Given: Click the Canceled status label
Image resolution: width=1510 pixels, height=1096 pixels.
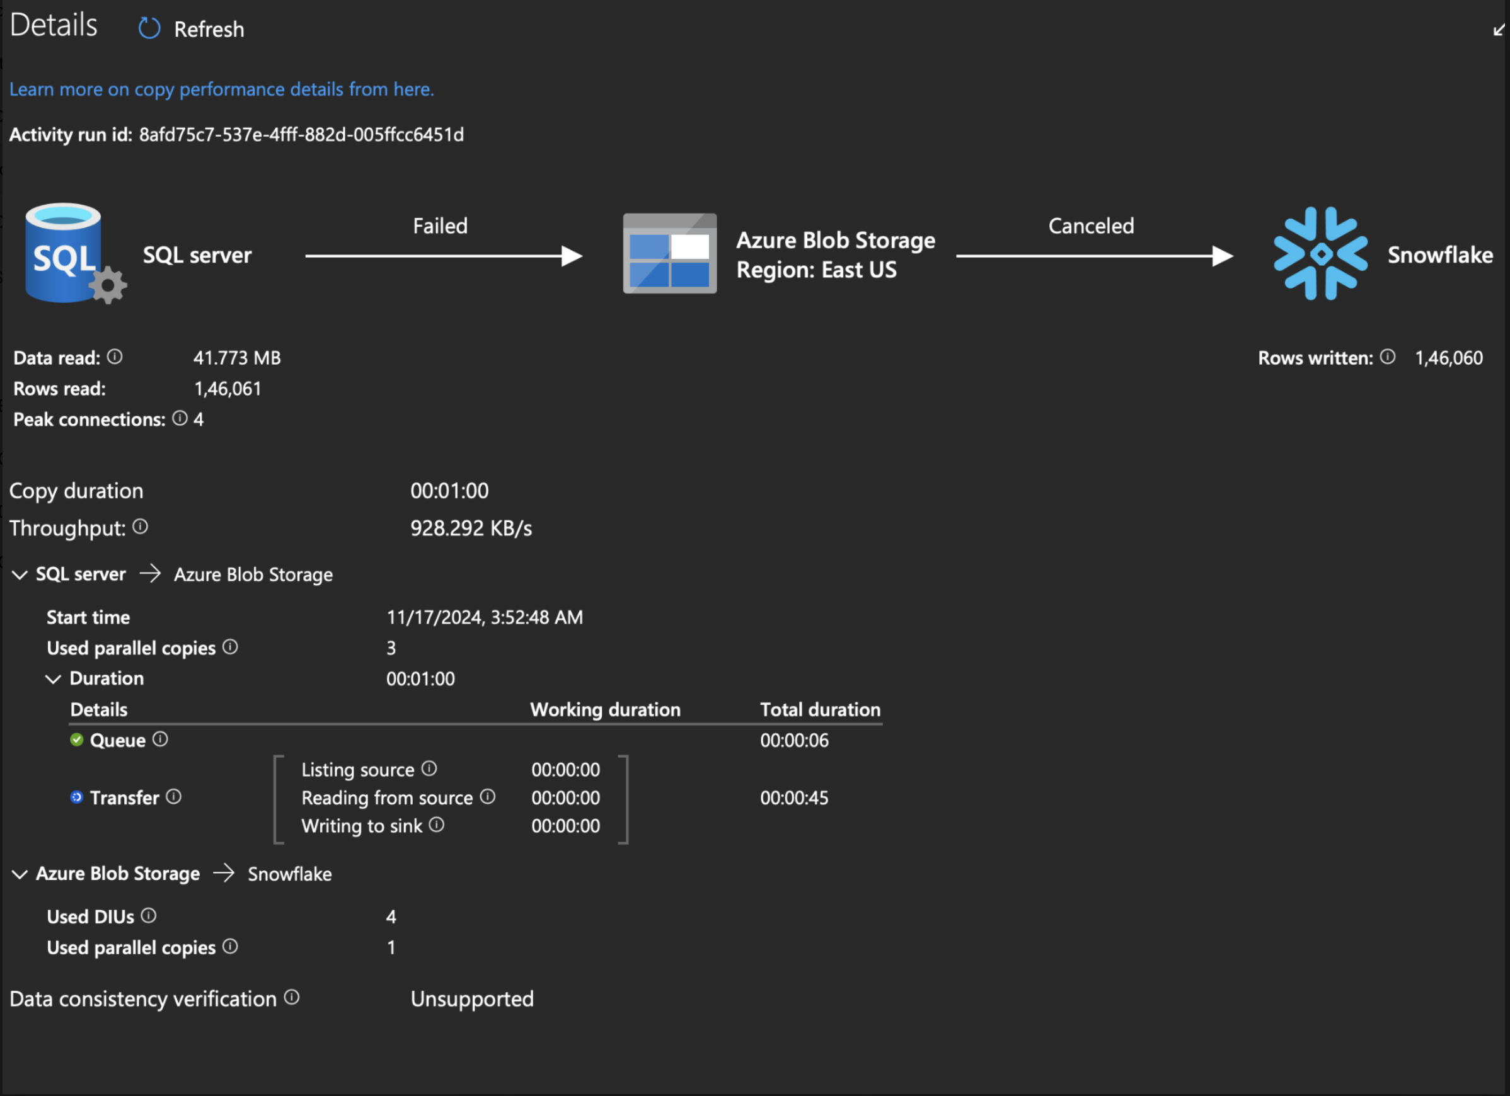Looking at the screenshot, I should 1092,225.
